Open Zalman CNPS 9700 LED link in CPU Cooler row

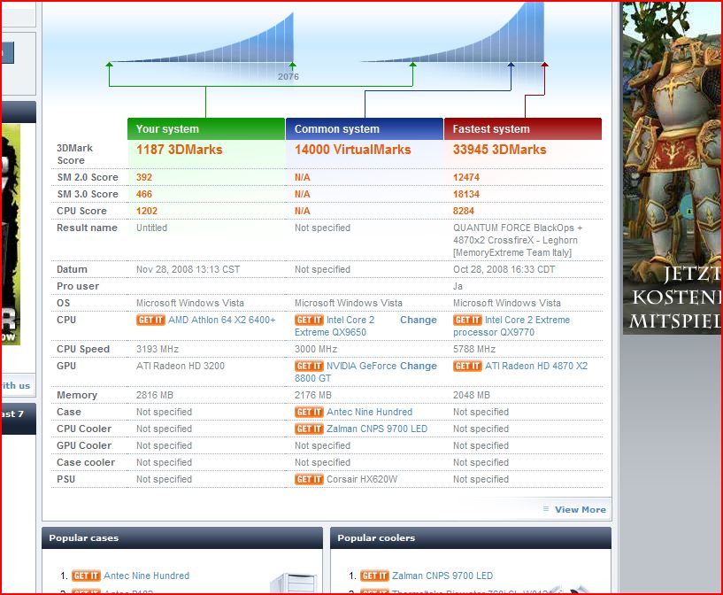tap(377, 429)
